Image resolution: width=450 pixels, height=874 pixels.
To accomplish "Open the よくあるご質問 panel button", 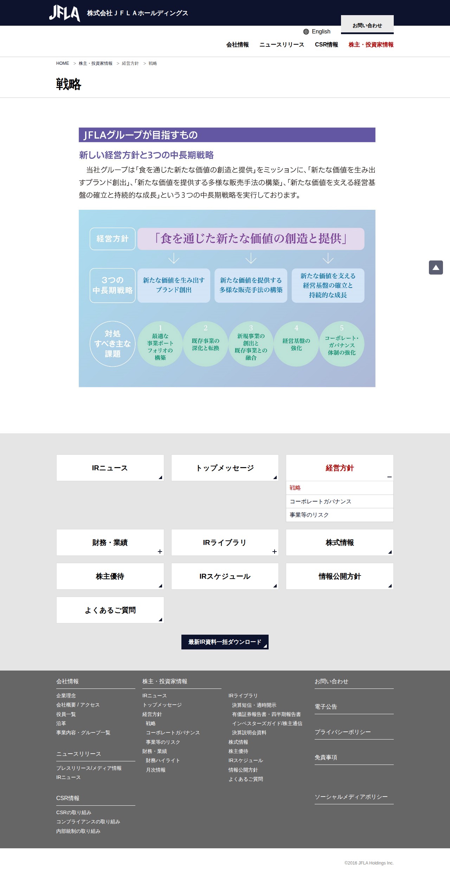I will click(110, 610).
